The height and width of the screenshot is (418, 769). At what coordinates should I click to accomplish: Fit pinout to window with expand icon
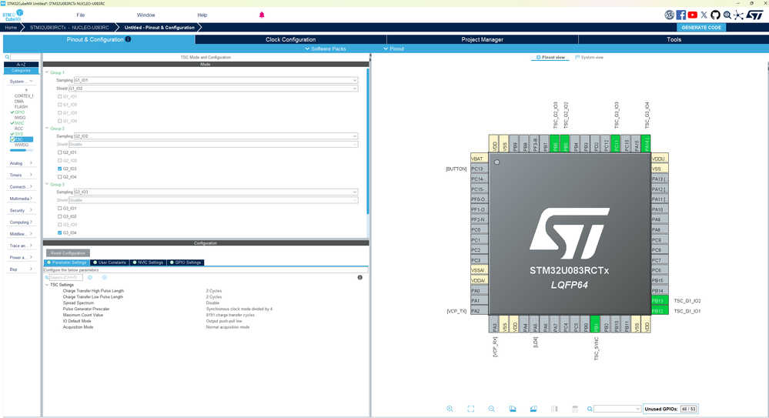click(x=471, y=409)
